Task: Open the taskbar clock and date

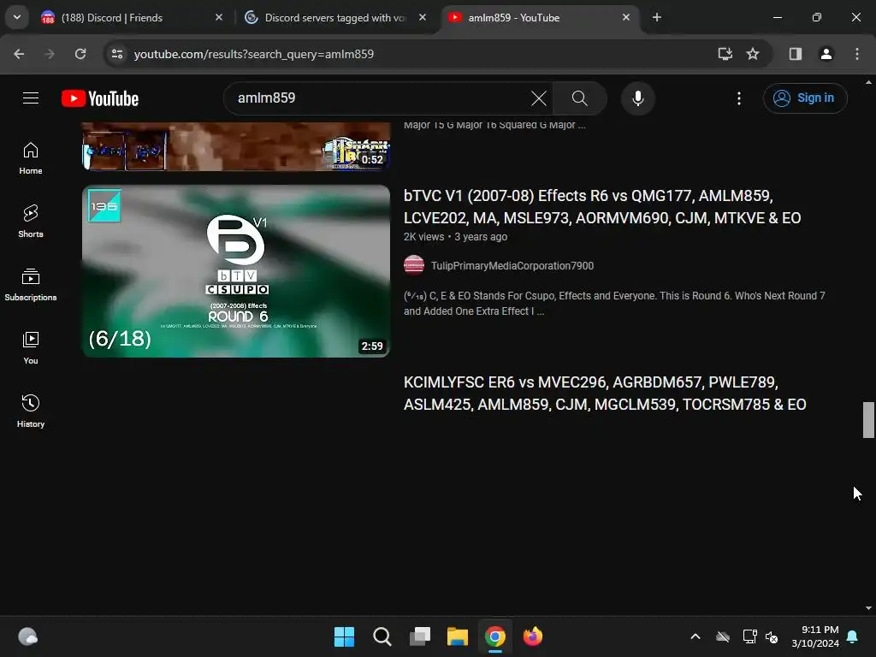Action: (x=815, y=636)
